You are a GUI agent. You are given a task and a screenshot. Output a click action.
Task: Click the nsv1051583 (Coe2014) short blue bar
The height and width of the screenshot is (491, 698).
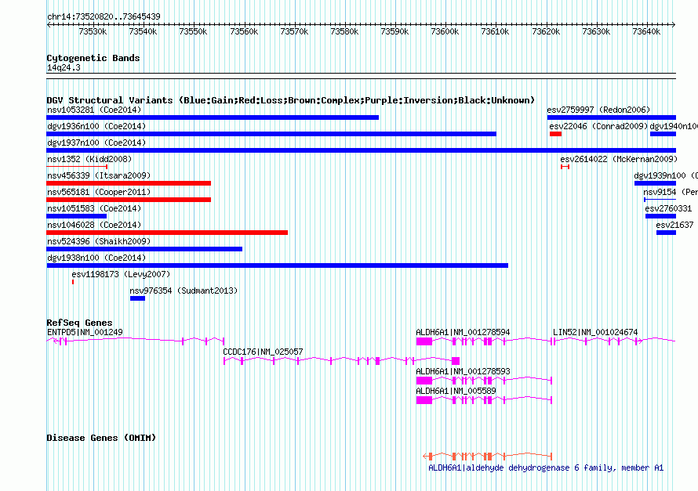point(77,216)
